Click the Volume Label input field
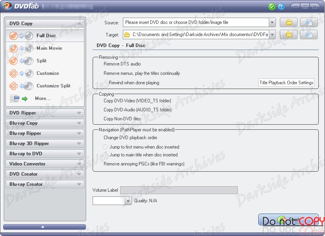The image size is (325, 236). click(x=179, y=190)
